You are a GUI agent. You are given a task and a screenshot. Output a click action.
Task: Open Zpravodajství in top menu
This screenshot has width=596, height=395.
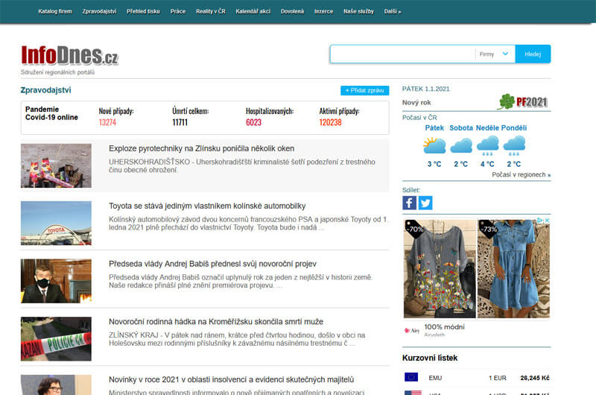pos(99,11)
